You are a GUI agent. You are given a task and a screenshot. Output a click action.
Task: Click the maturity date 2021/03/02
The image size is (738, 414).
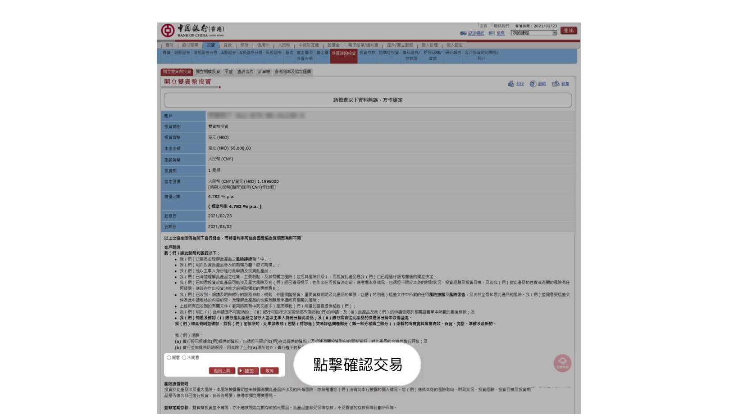click(220, 227)
